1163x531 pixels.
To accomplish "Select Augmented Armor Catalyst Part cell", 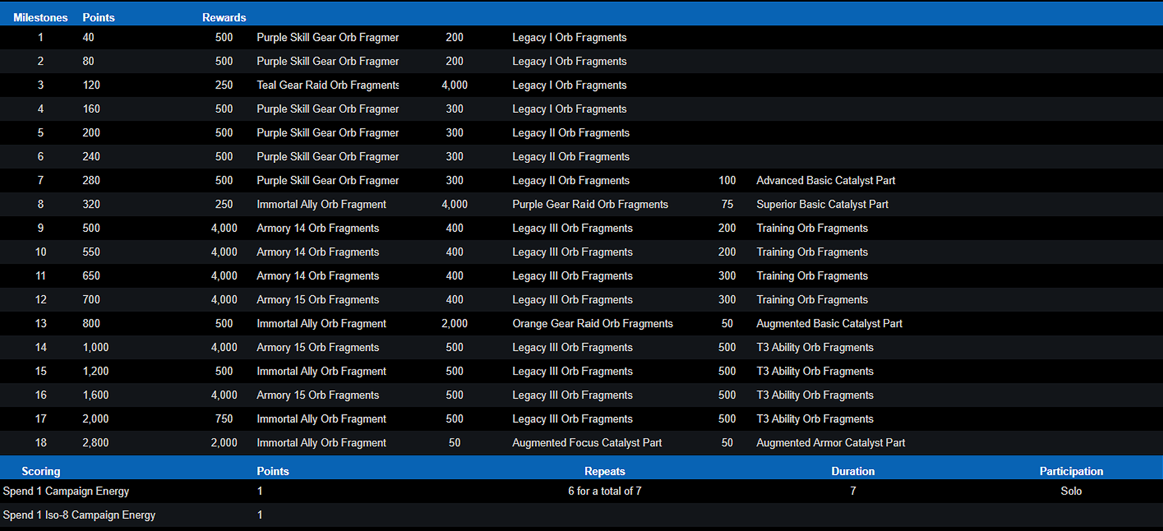I will (x=830, y=443).
